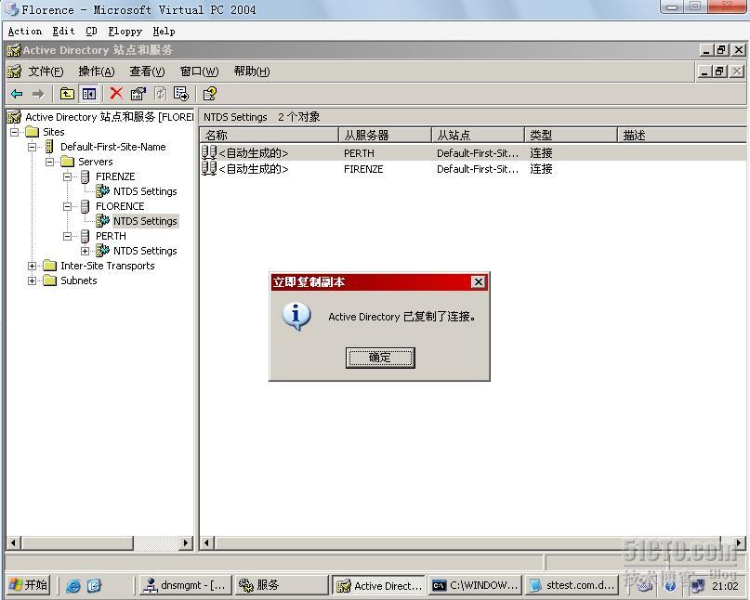This screenshot has width=750, height=600.
Task: Launch Internet Explorer from quick launch
Action: pos(73,585)
